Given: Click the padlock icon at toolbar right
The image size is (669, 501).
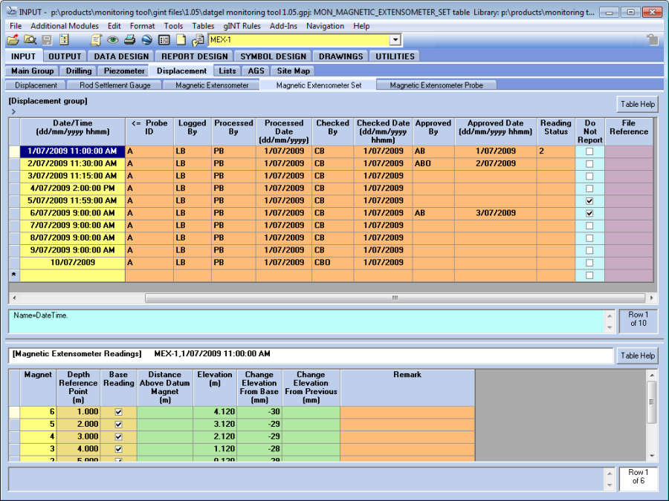Looking at the screenshot, I should [x=652, y=40].
